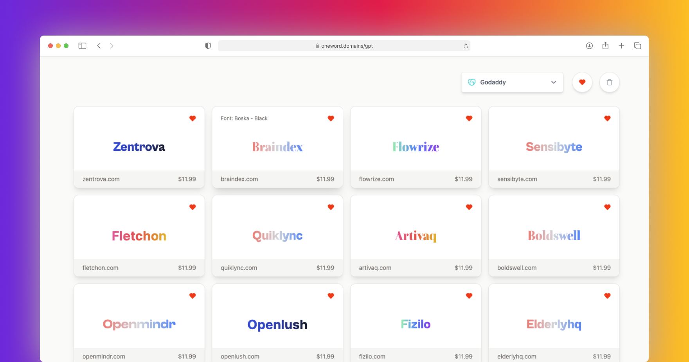Visit the sensibyte.com domain link
This screenshot has height=362, width=689.
517,179
